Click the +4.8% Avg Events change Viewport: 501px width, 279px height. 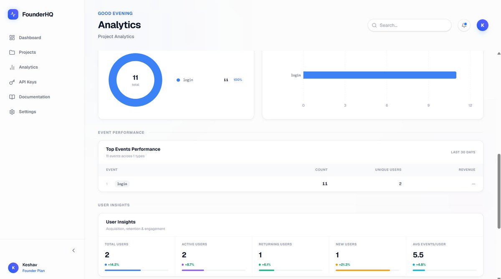421,264
